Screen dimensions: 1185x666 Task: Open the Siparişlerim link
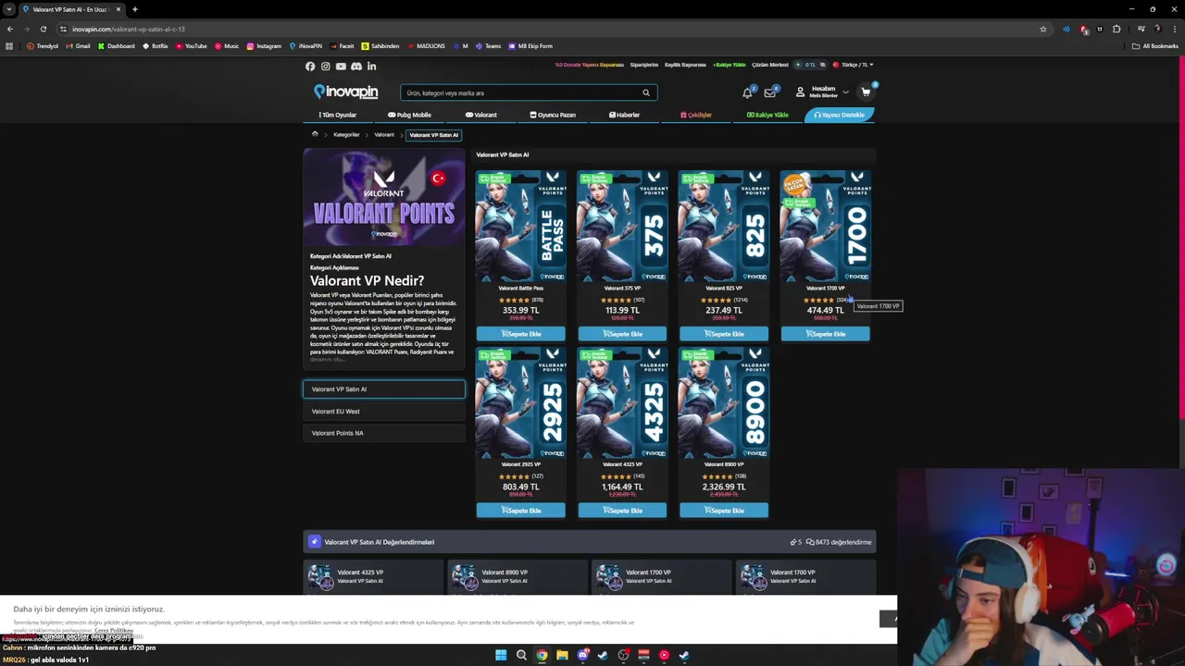pyautogui.click(x=644, y=65)
